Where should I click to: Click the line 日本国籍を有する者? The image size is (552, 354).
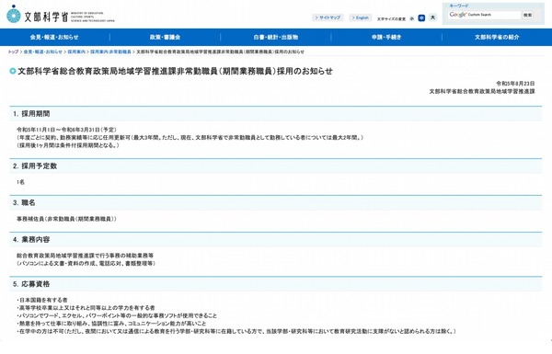click(42, 300)
